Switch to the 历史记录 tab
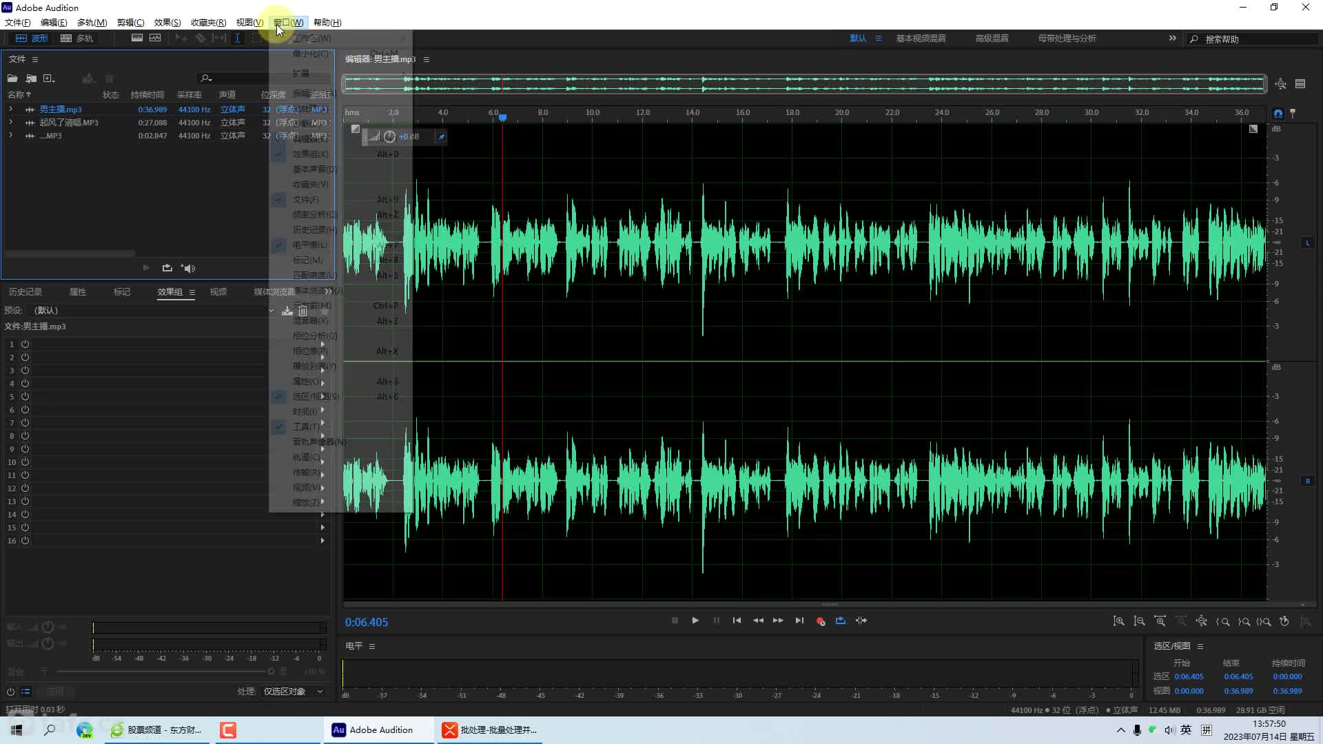This screenshot has width=1323, height=744. coord(25,292)
